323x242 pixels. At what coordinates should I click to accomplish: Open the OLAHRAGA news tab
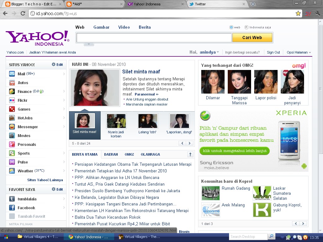pyautogui.click(x=150, y=154)
